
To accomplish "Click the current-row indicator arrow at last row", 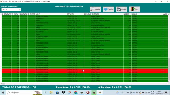I will point(1,81).
